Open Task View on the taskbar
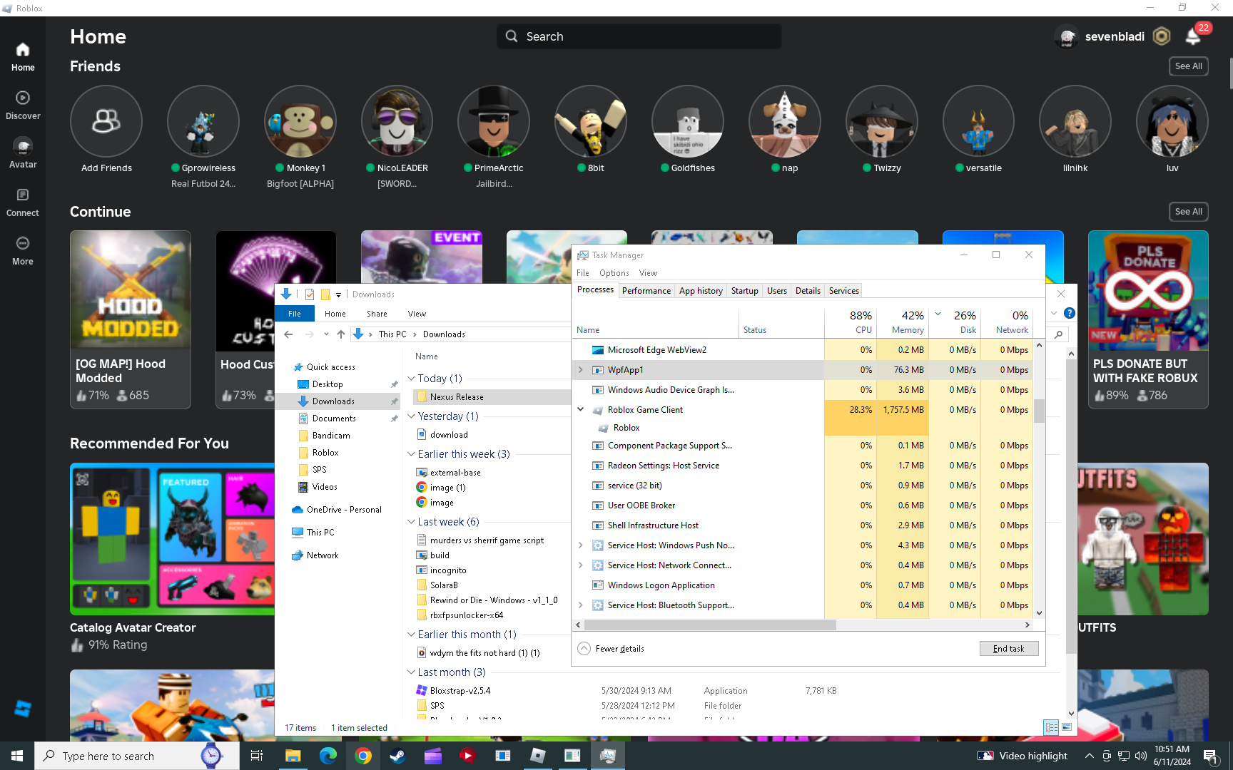The height and width of the screenshot is (770, 1233). click(257, 756)
